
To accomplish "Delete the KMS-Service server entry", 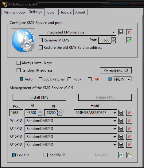I will point(129,32).
